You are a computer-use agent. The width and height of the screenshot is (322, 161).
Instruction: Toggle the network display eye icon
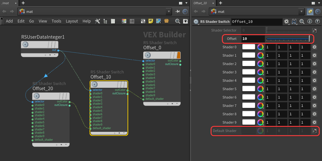[185, 21]
